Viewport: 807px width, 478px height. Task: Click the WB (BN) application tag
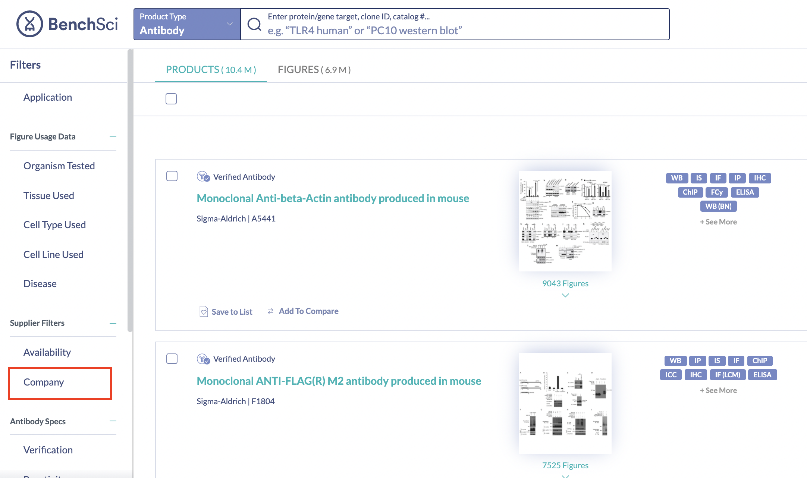(x=718, y=206)
